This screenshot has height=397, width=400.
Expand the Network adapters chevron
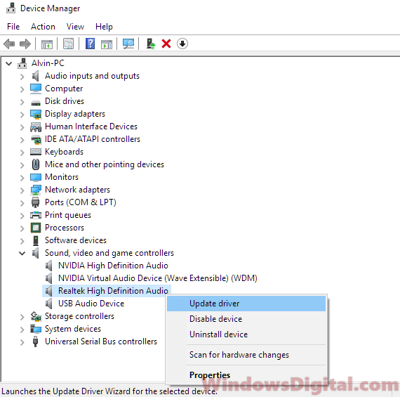click(x=22, y=190)
